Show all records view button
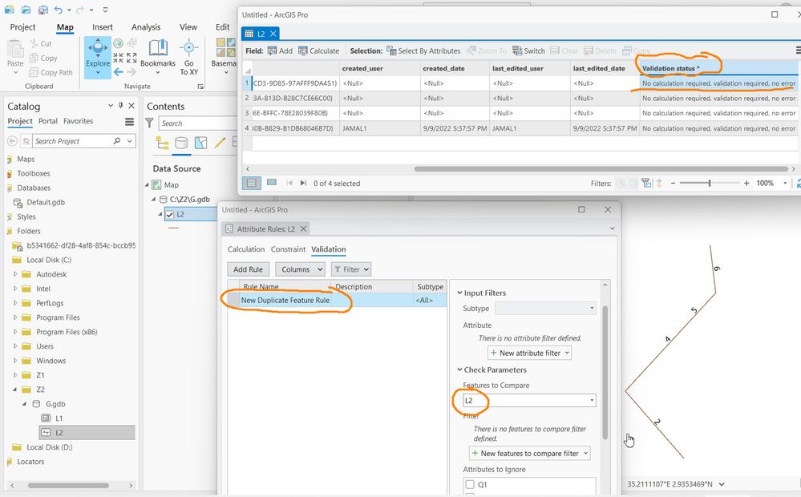Image resolution: width=801 pixels, height=497 pixels. pos(251,183)
